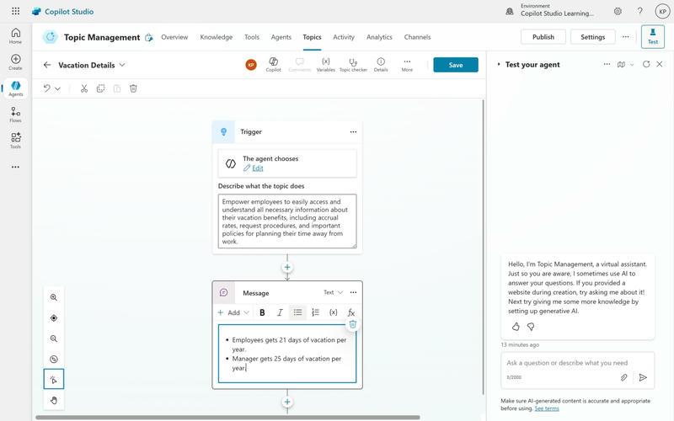This screenshot has width=674, height=421.
Task: Toggle bulleted list in Message
Action: click(x=297, y=312)
